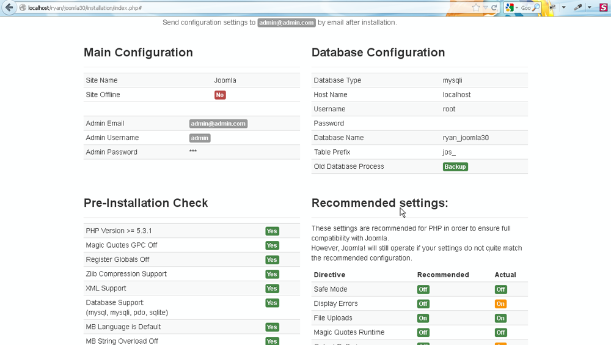Screen dimensions: 611x345
Task: Click the PHP Version green 'Yes' badge
Action: tap(272, 231)
